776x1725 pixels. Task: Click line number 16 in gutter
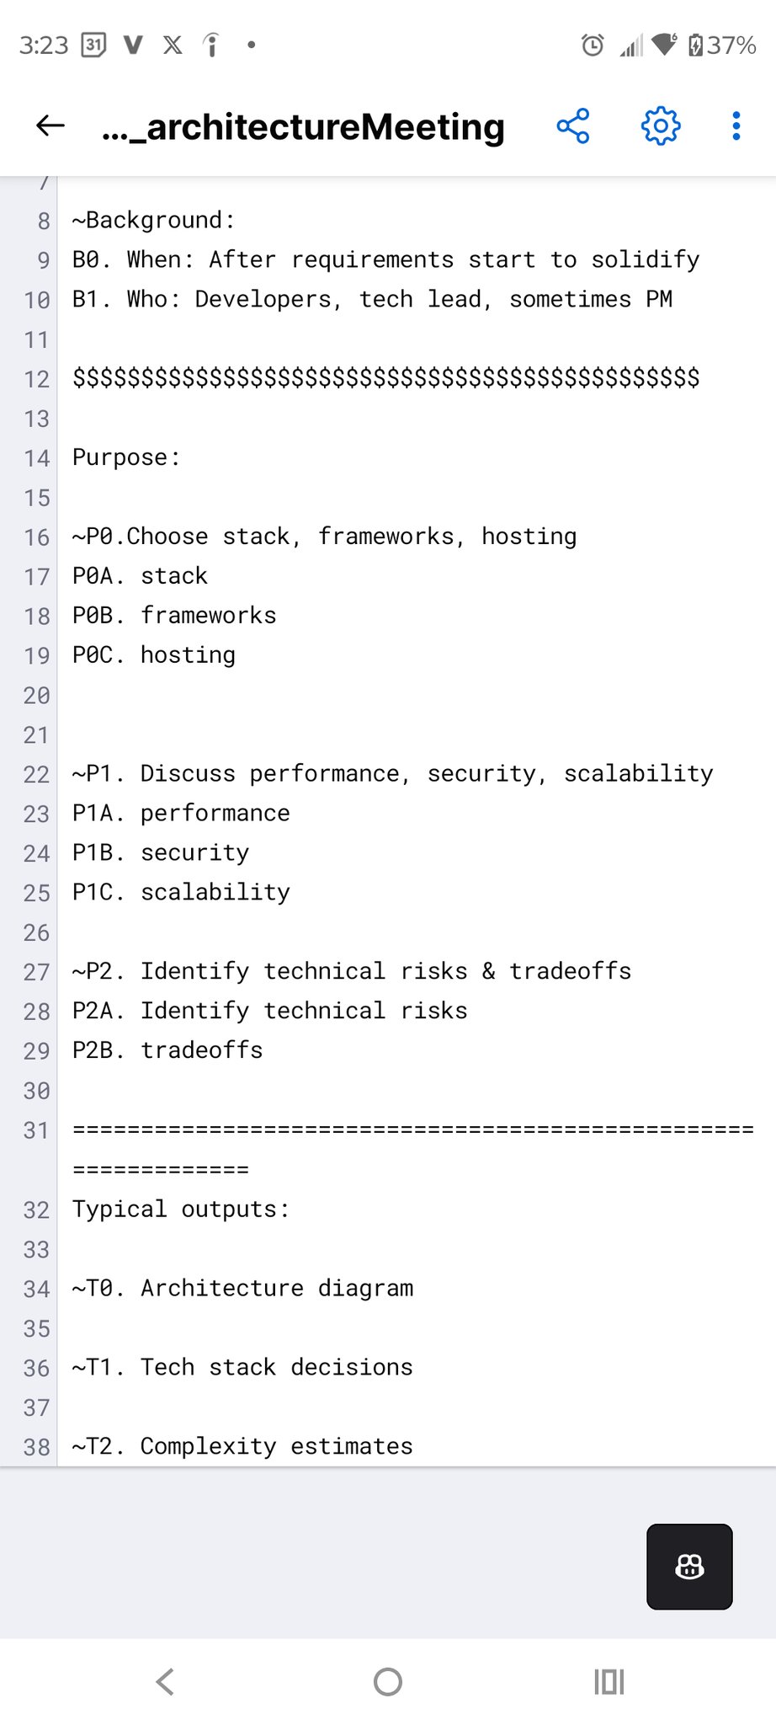(x=36, y=537)
